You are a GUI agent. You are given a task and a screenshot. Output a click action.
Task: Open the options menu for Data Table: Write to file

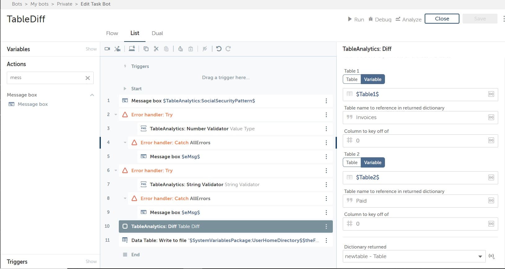click(326, 240)
